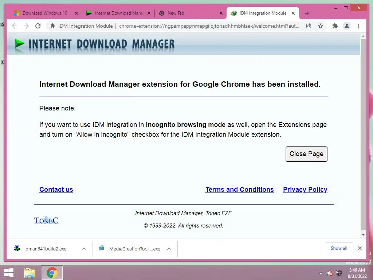This screenshot has height=280, width=373.
Task: Open the Privacy Policy link
Action: [305, 190]
